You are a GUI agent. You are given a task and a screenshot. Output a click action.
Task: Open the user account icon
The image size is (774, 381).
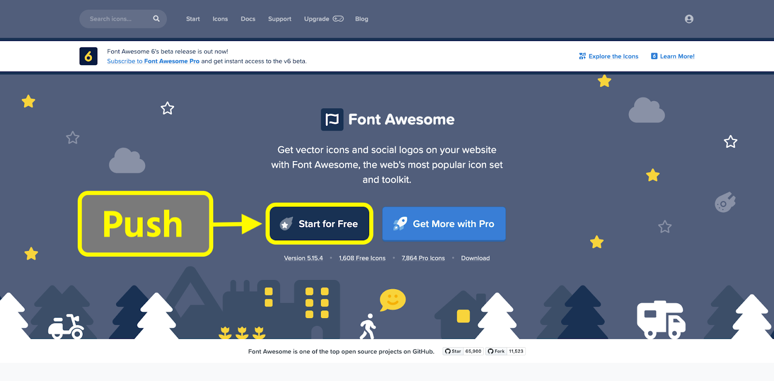[x=689, y=19]
